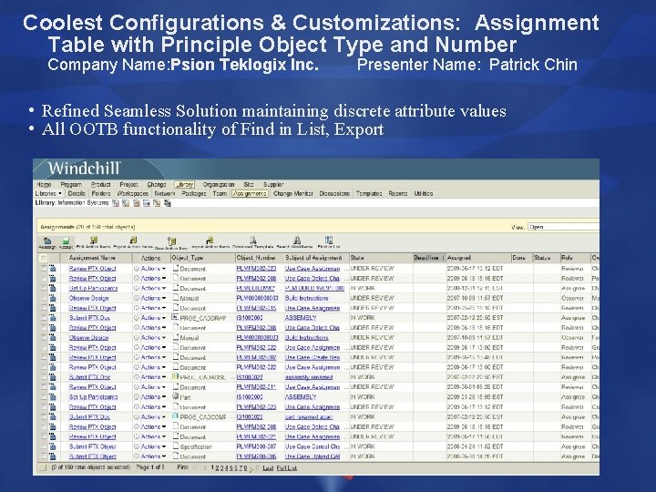The width and height of the screenshot is (656, 492).
Task: Click the document icon beside Specification
Action: click(176, 446)
